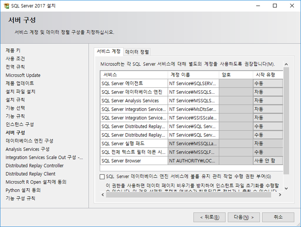
Task: Click 설치 파일 설치 step in sidebar
Action: point(21,91)
